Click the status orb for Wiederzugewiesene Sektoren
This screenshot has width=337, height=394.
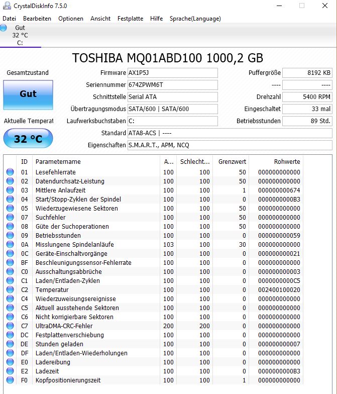(x=10, y=208)
